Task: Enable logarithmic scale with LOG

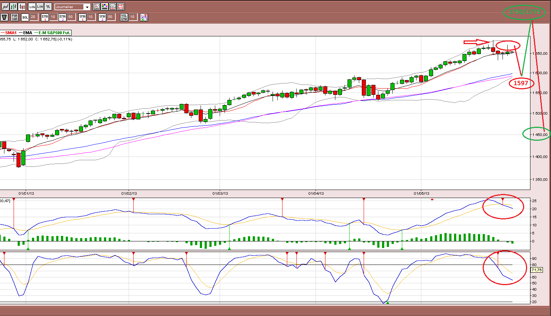Action: pyautogui.click(x=32, y=7)
